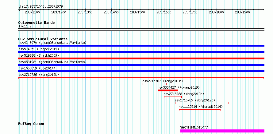Select the RefSeq Genes track heading
This screenshot has height=134, width=273.
[31, 124]
